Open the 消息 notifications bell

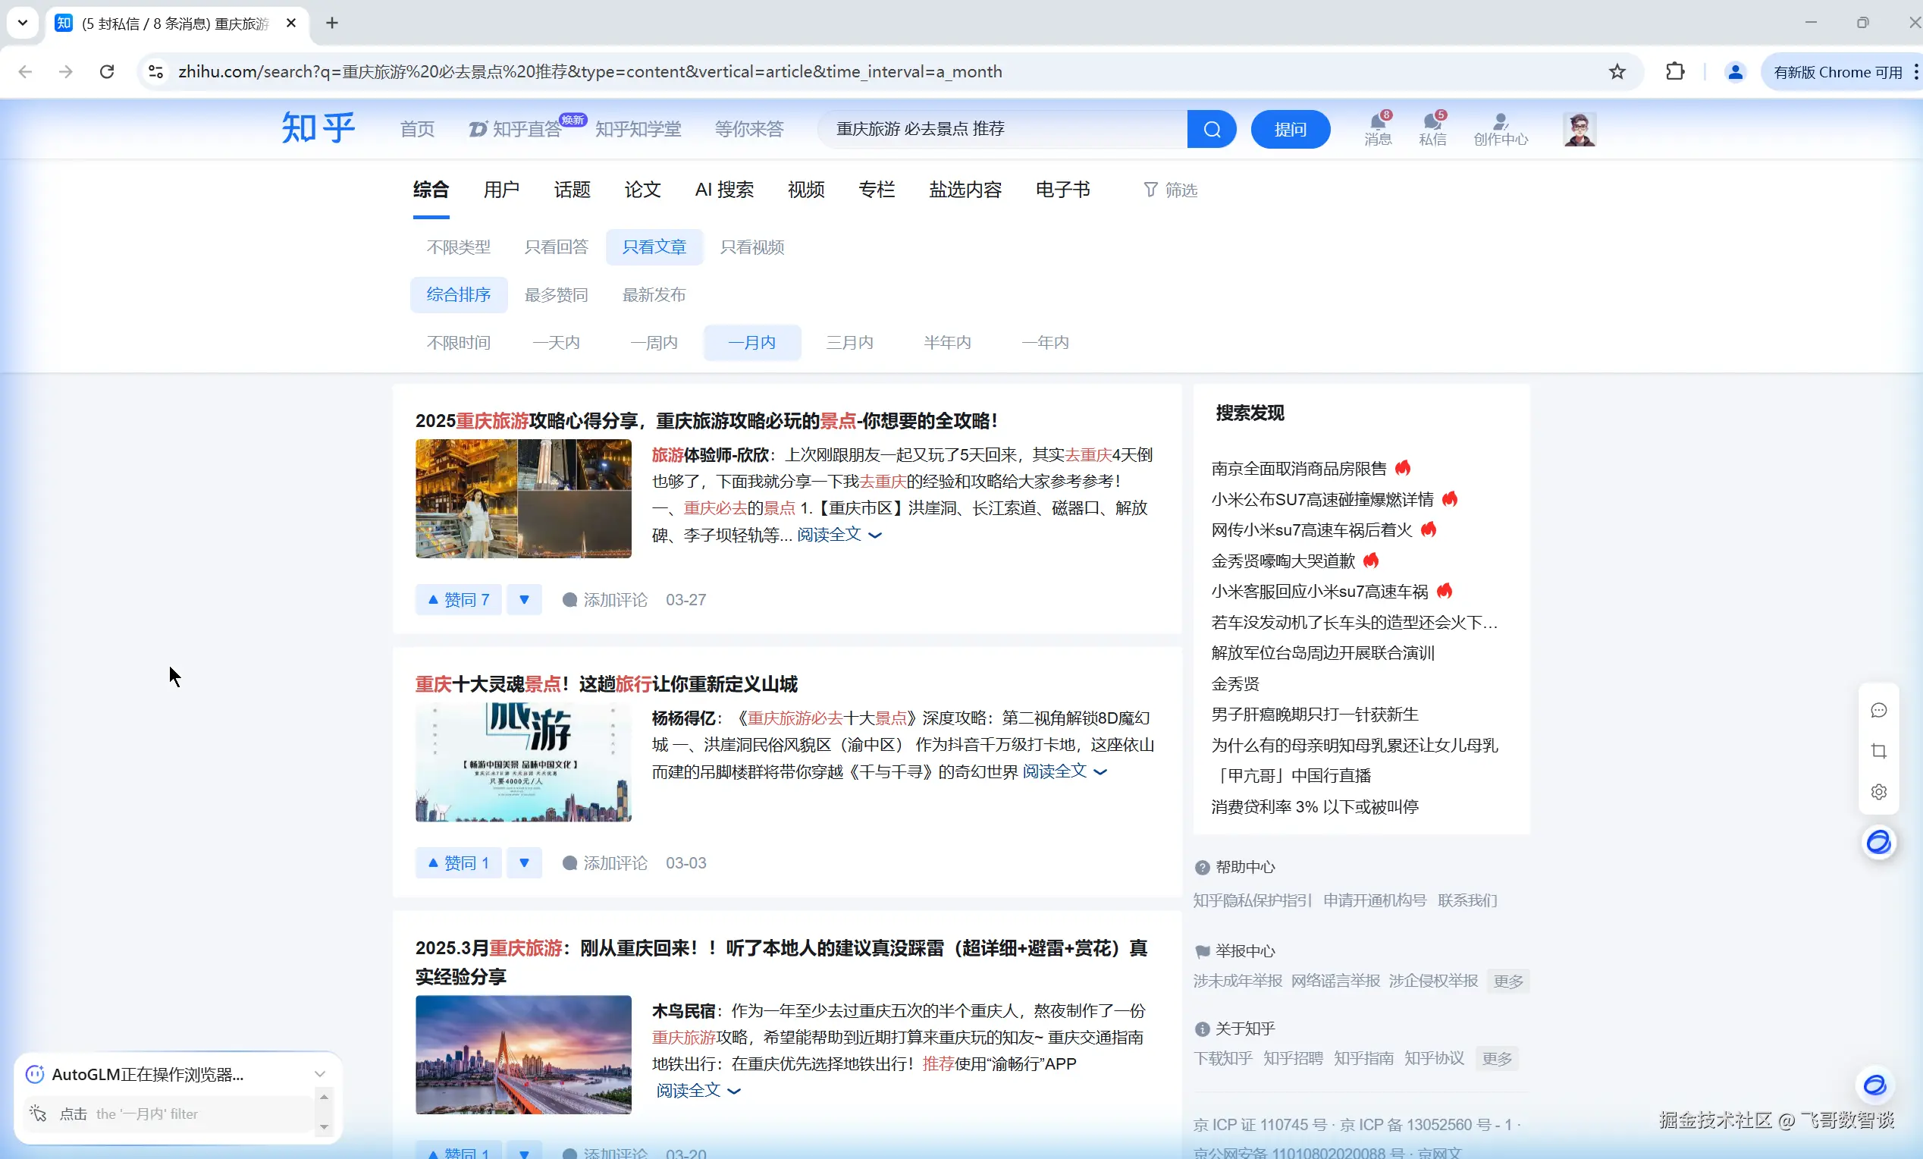point(1378,128)
